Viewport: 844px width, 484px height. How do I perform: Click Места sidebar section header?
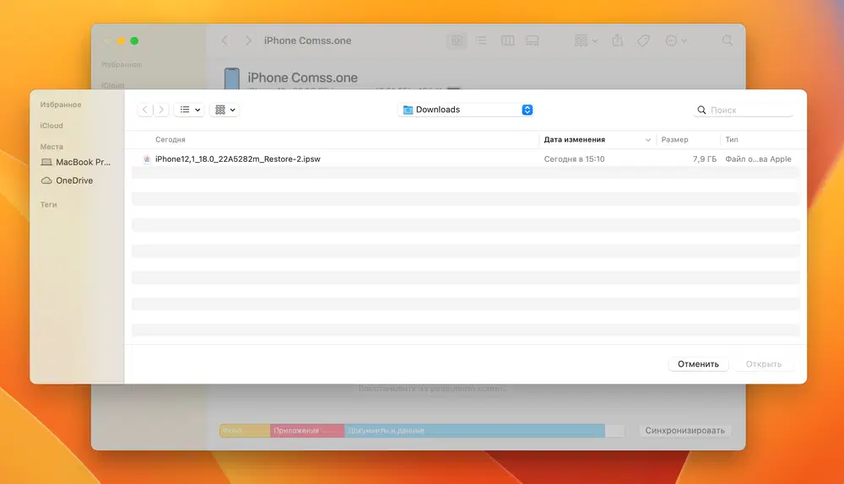51,146
